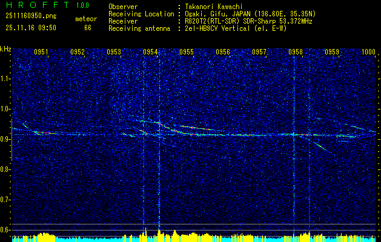Click R820T2(RTL-SDR) SDR-Sharp 53.372MHz text

tap(248, 21)
